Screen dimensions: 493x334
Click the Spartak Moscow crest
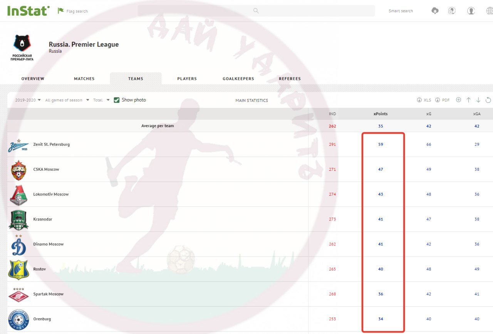(x=18, y=295)
